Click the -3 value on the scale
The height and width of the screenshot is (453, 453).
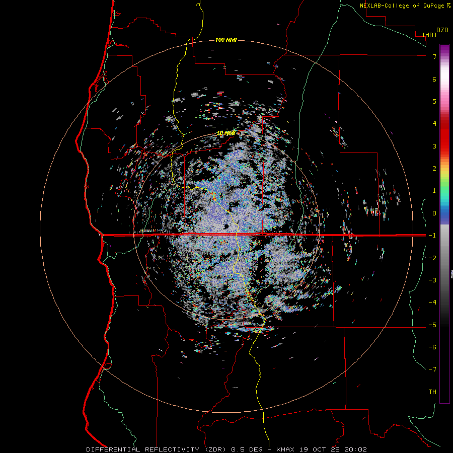[x=432, y=280]
